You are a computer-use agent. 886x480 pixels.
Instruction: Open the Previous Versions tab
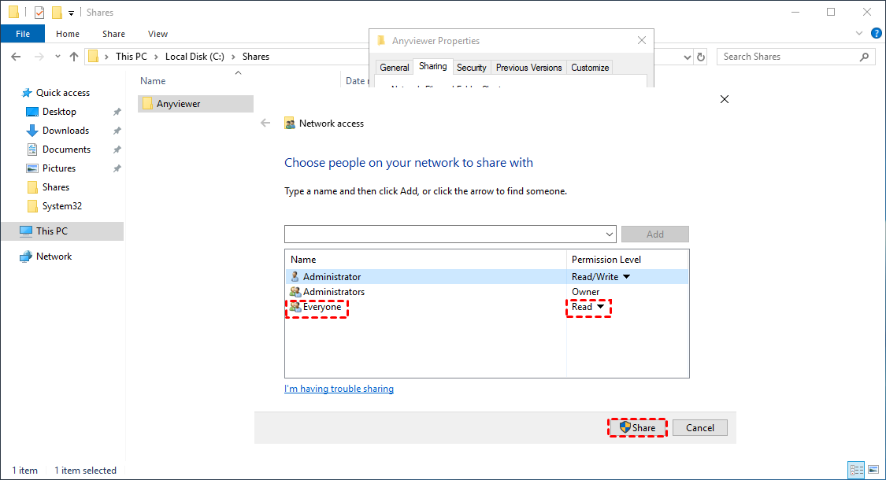tap(528, 68)
